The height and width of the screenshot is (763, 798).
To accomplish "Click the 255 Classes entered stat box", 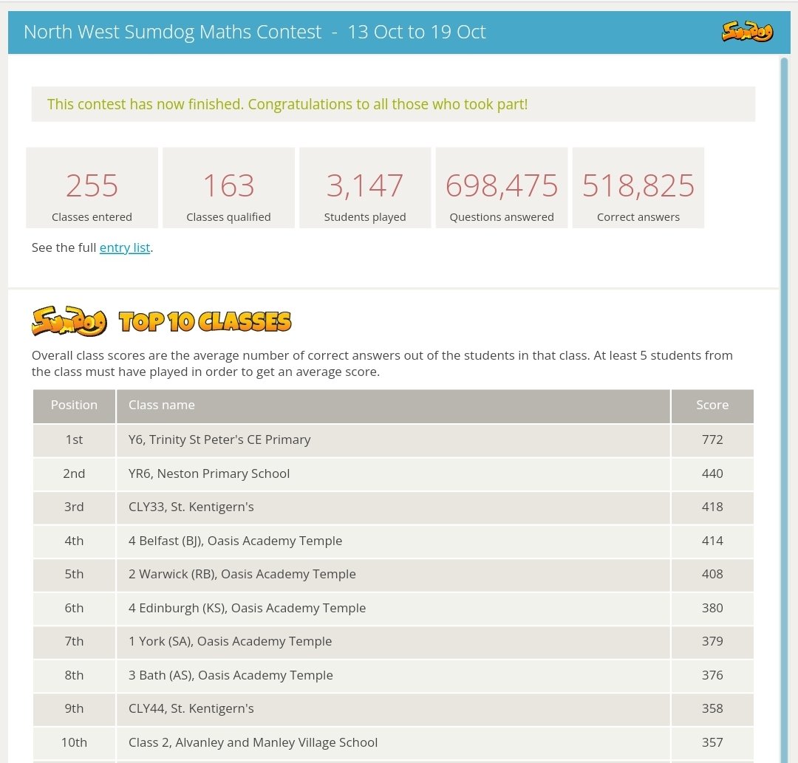I will 92,188.
